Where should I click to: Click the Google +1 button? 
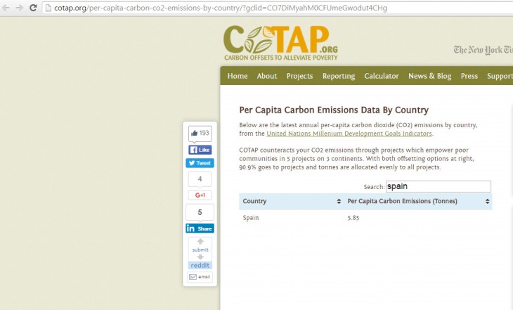coord(200,195)
